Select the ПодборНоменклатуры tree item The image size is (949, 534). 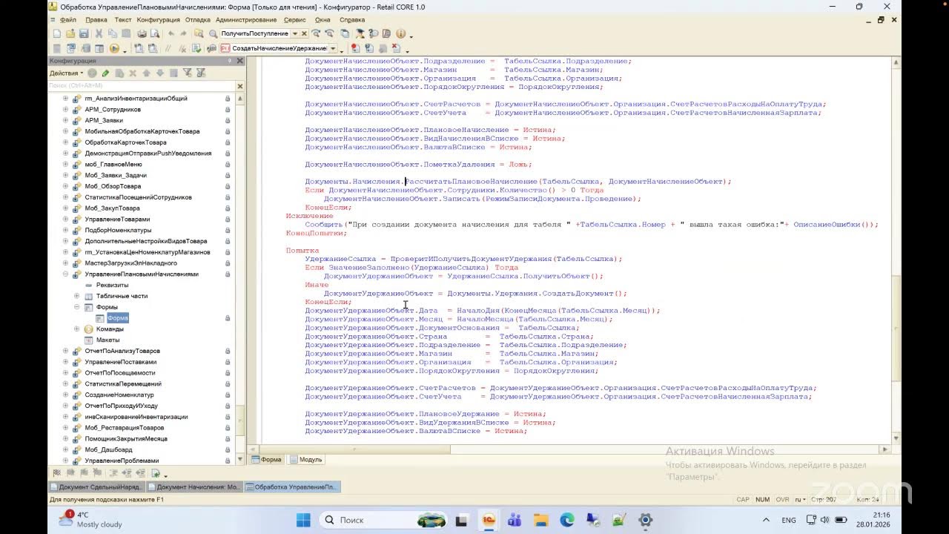[x=117, y=230]
